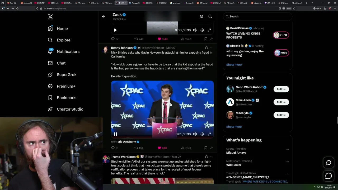The image size is (338, 190).
Task: Expand CPAC video to fullscreen
Action: [x=209, y=134]
